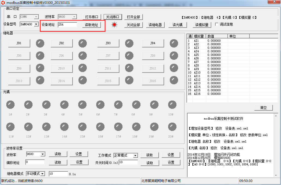Click the 清空 button

pos(264,108)
